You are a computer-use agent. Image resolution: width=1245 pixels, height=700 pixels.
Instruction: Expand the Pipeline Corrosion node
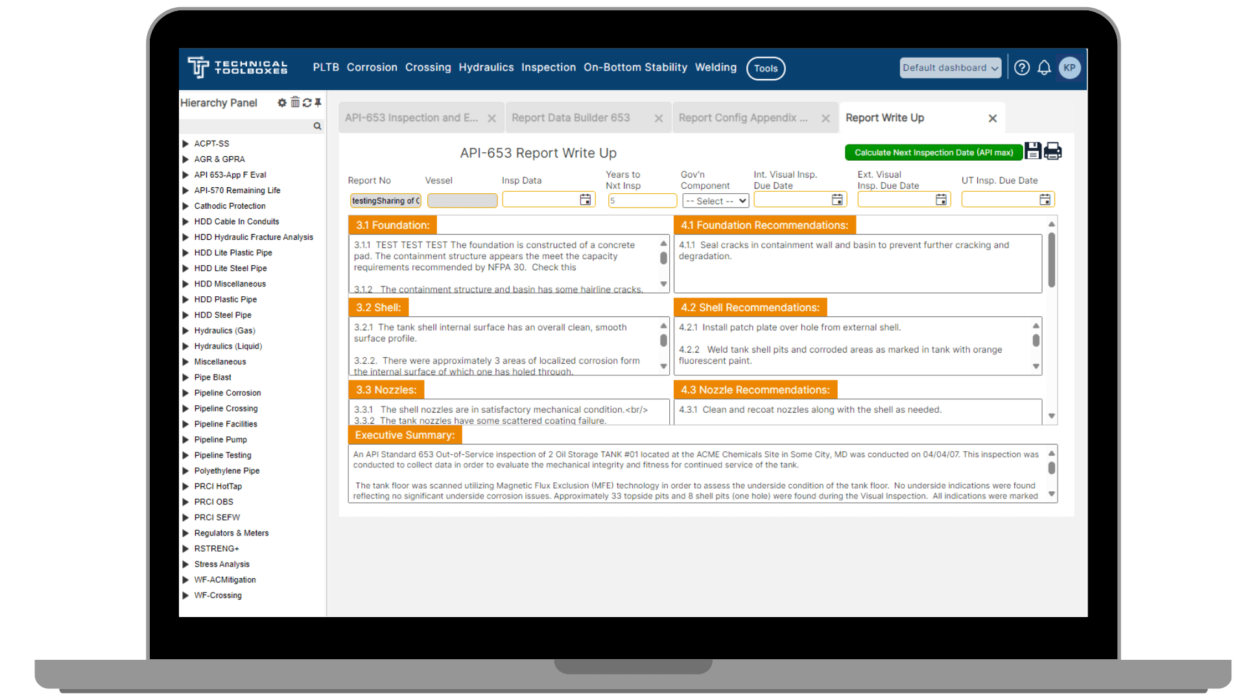coord(185,393)
